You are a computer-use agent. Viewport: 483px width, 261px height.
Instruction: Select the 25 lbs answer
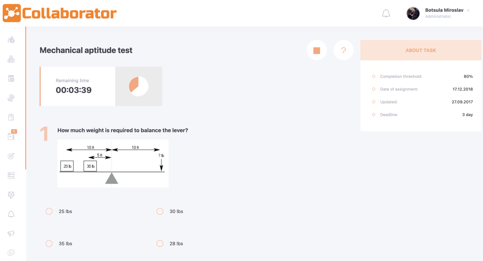(x=49, y=211)
